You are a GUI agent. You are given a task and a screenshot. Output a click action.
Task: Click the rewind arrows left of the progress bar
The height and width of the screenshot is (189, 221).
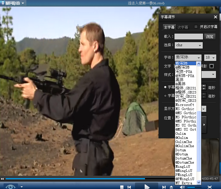pos(2,179)
